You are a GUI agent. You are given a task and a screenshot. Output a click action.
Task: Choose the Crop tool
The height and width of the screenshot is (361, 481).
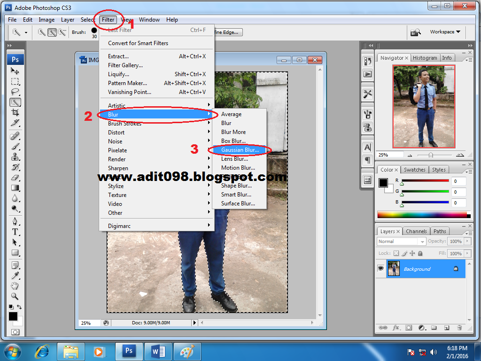point(15,112)
